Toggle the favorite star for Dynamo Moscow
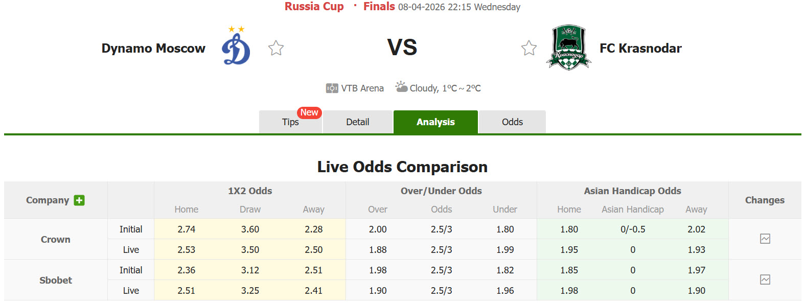 click(x=275, y=48)
